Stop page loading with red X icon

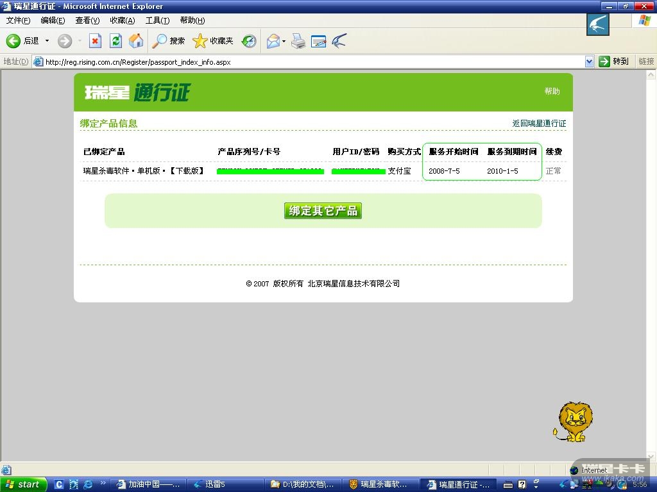click(x=95, y=40)
